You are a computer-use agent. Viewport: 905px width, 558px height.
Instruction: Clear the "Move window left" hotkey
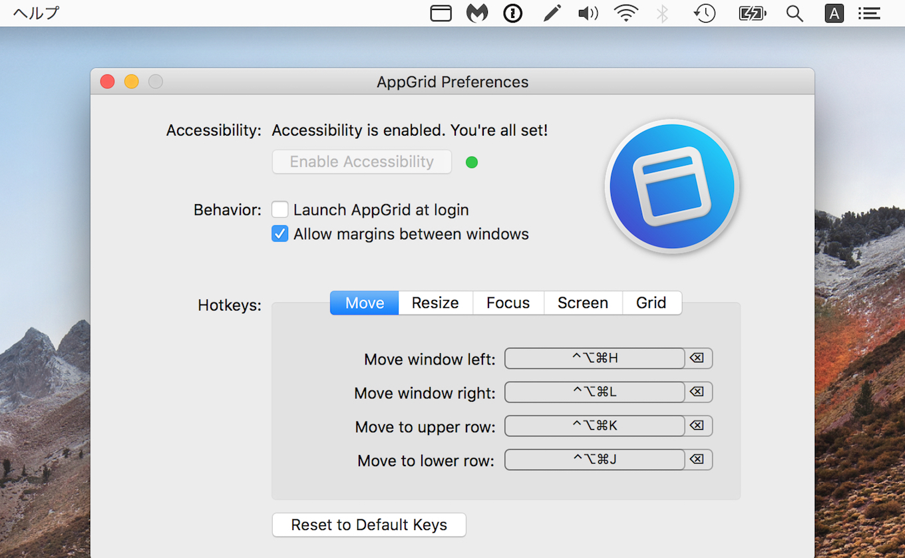697,358
